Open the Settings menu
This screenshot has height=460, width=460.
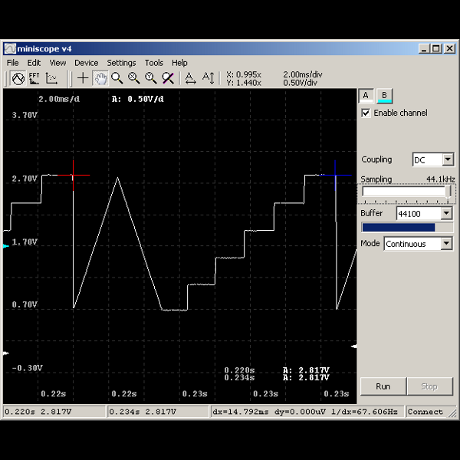(x=121, y=63)
